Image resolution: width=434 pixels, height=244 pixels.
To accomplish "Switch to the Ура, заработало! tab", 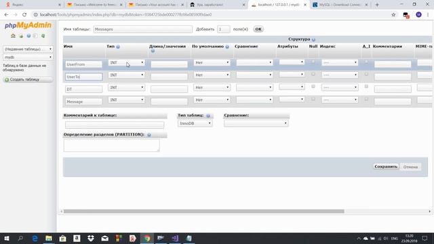I will point(218,5).
